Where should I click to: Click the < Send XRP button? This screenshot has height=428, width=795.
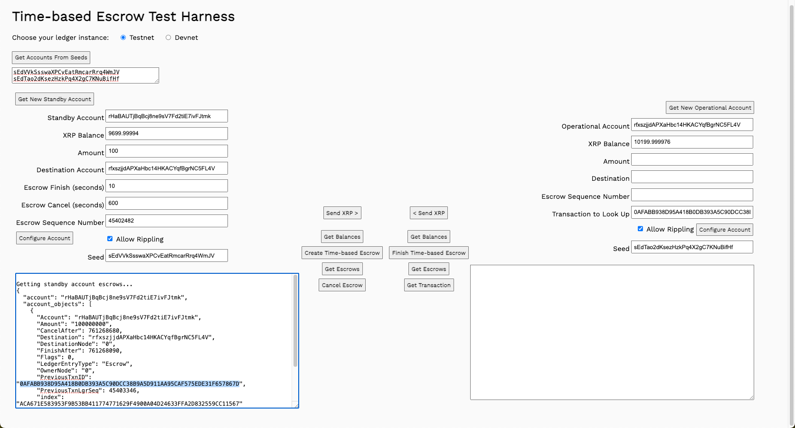pos(428,213)
